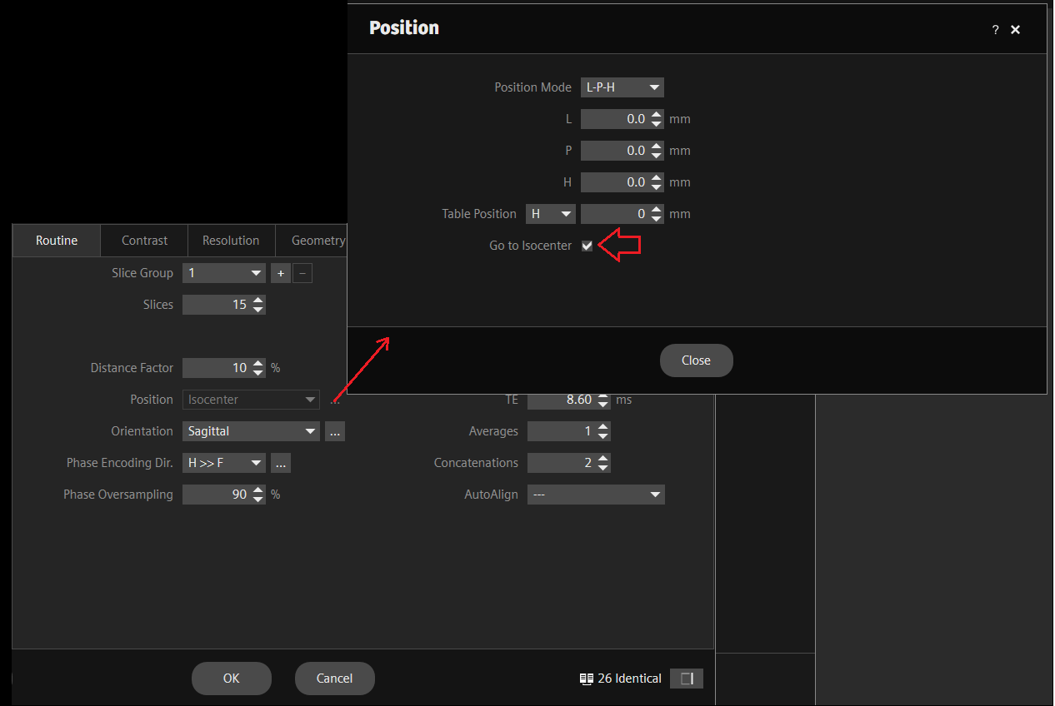Image resolution: width=1055 pixels, height=706 pixels.
Task: Close the Position dialog with the X
Action: click(x=1015, y=30)
